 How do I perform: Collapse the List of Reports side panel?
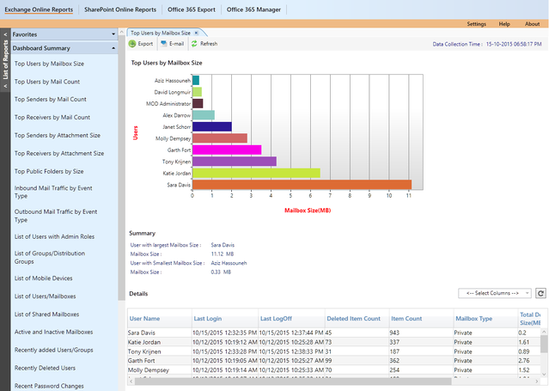pos(4,35)
